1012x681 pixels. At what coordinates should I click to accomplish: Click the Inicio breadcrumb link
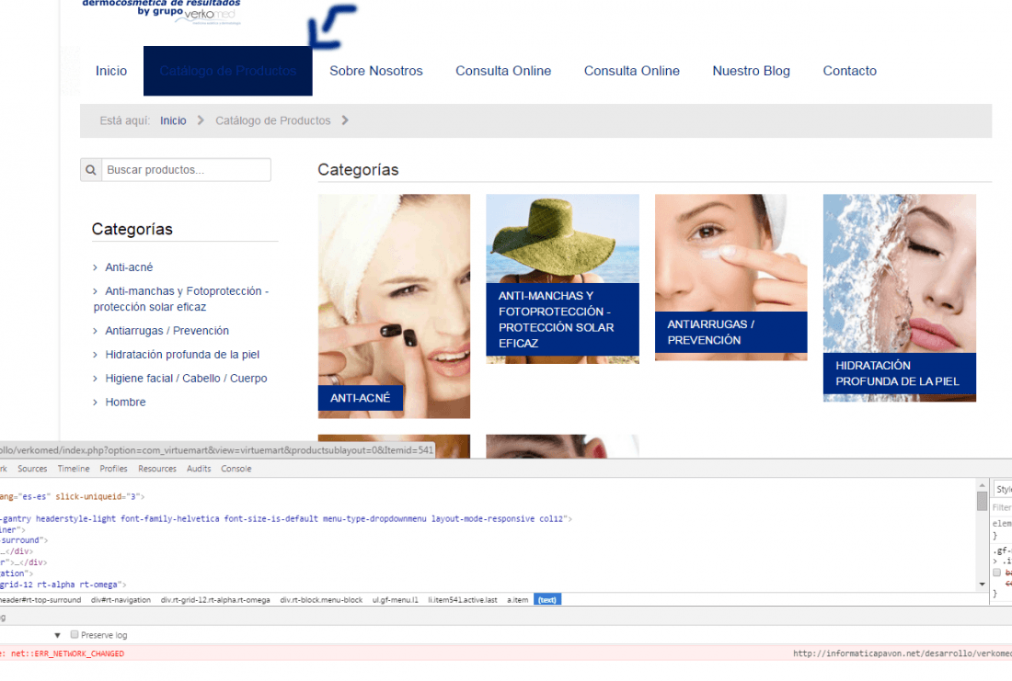[173, 120]
